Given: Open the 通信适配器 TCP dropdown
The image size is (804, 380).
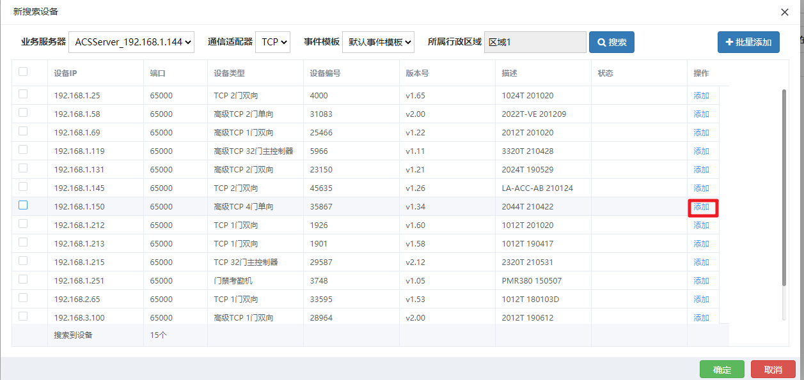Looking at the screenshot, I should [273, 42].
